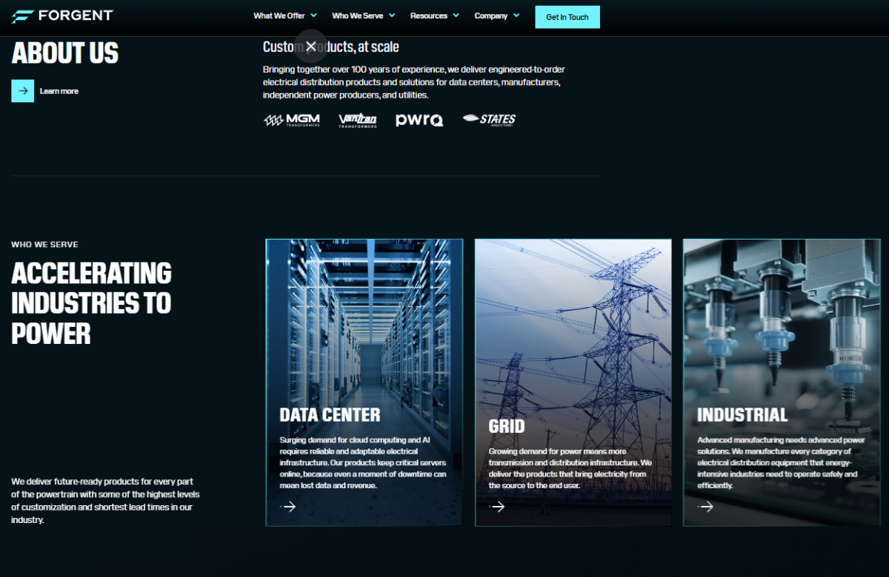Expand the What We Offer menu
This screenshot has width=889, height=577.
click(284, 16)
